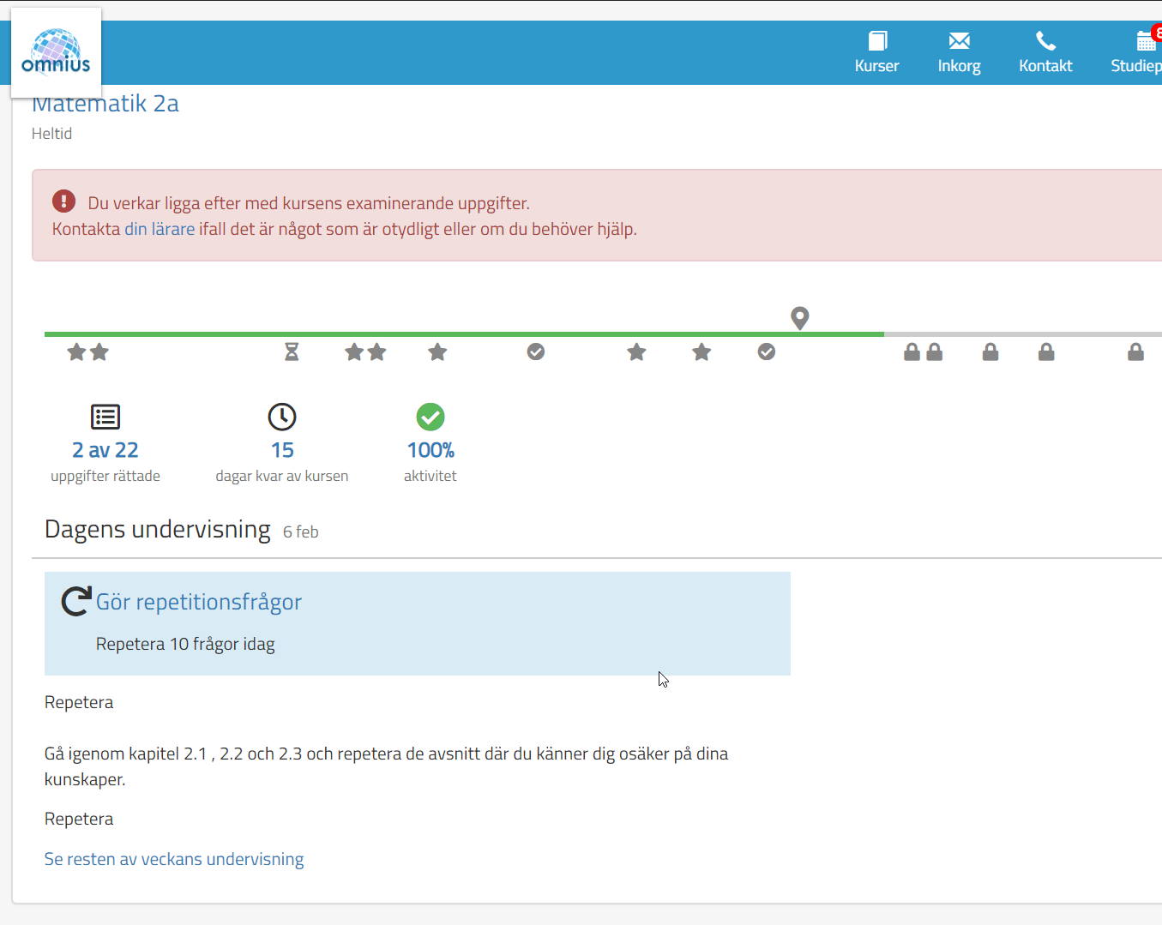The width and height of the screenshot is (1162, 925).
Task: Click the green 100% aktivitet checkmark
Action: coord(430,417)
